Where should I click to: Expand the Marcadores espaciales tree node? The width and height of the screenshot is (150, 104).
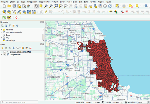click(1, 32)
